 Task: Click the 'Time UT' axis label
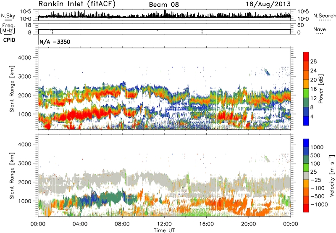tap(164, 230)
